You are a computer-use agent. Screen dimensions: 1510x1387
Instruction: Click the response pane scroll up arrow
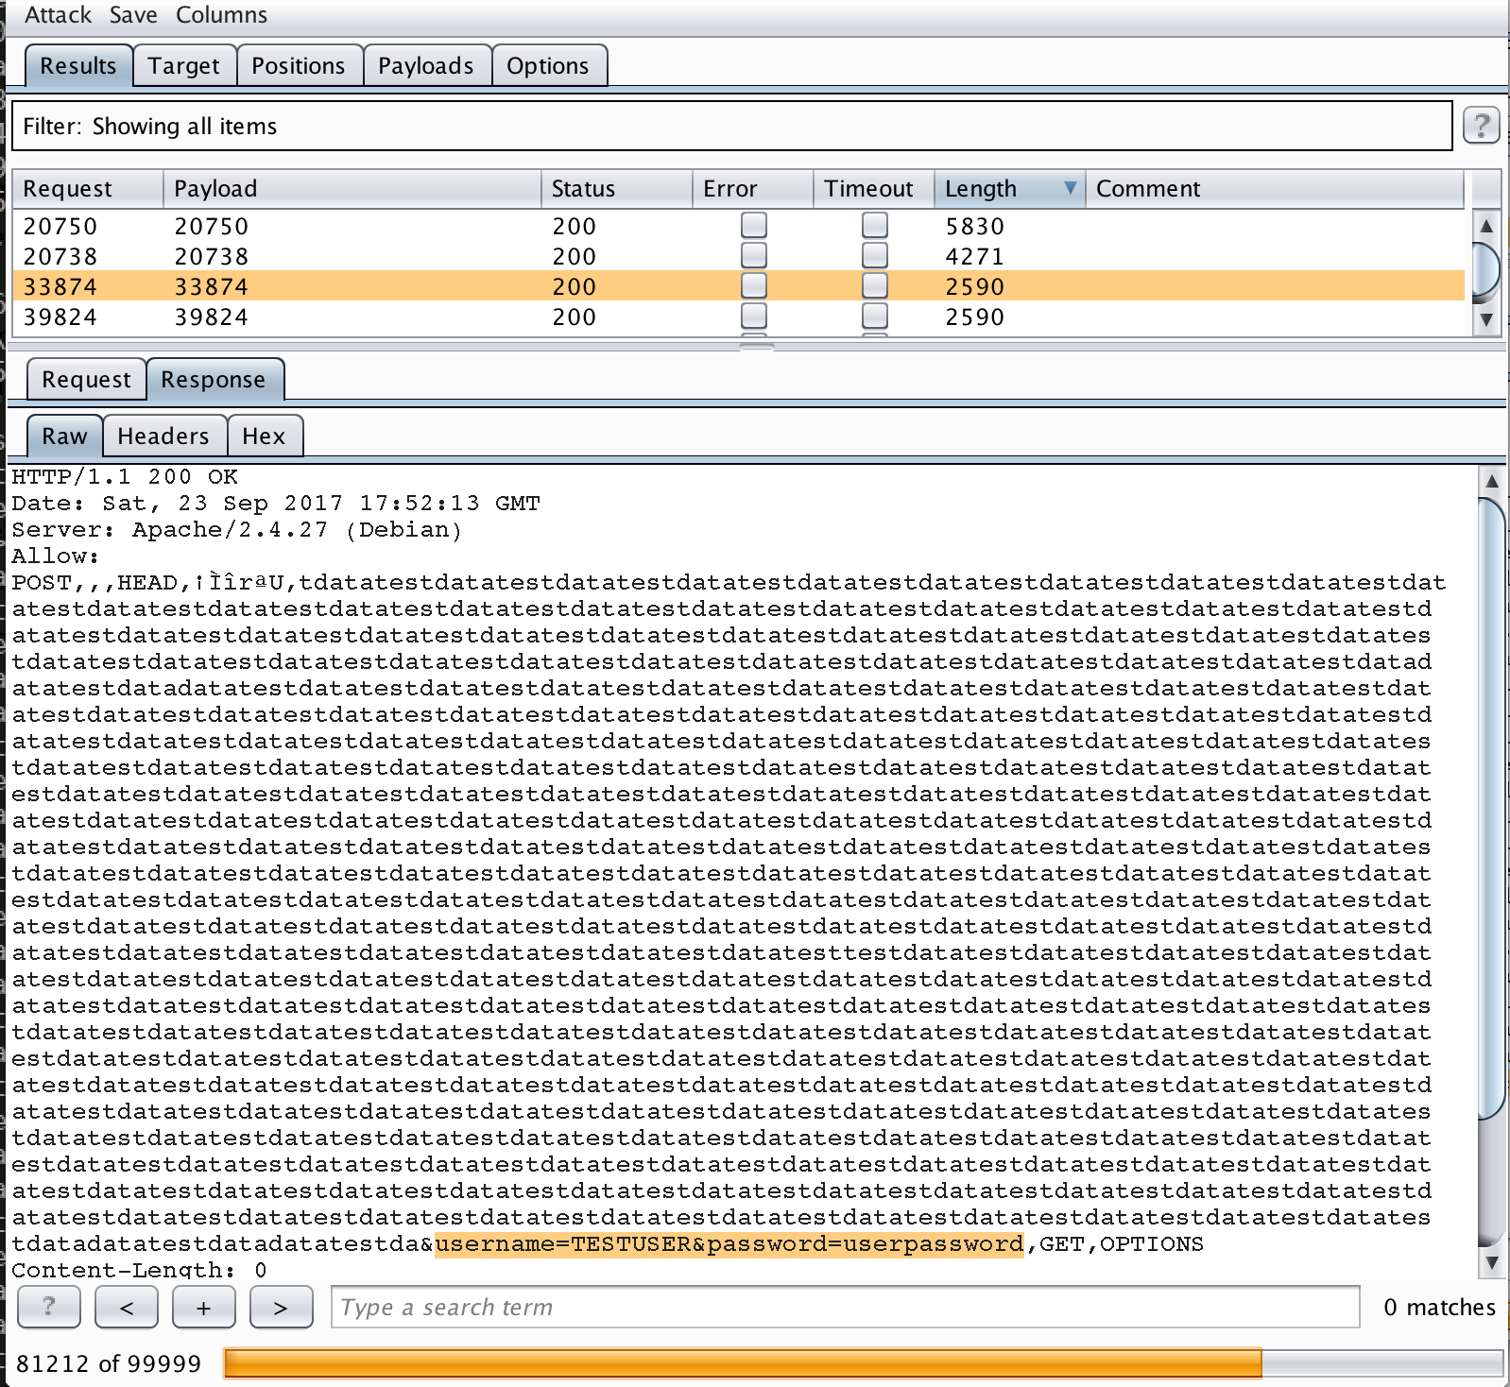click(1492, 481)
